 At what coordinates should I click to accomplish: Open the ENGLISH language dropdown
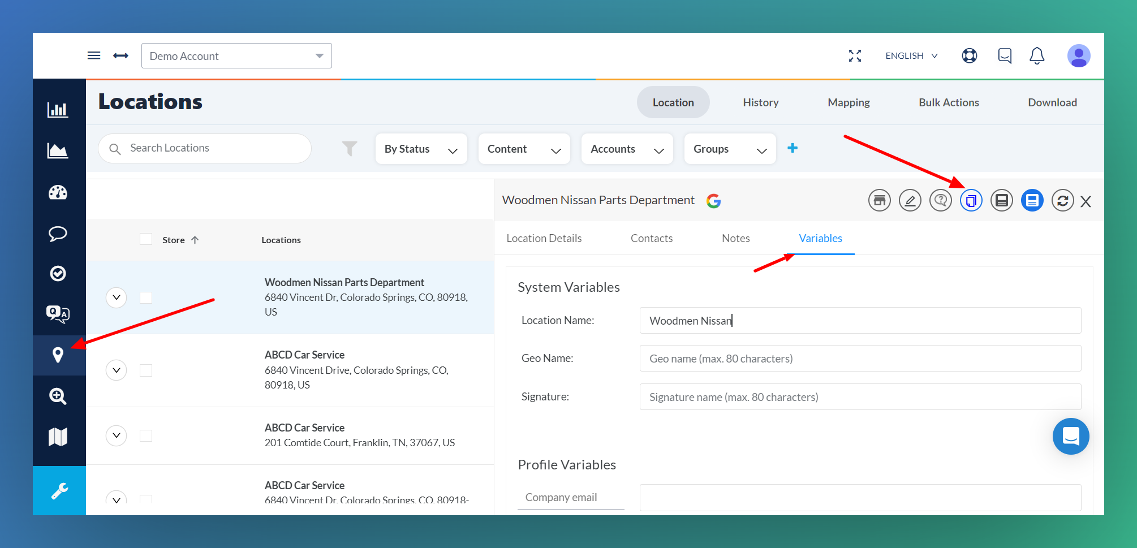(x=911, y=55)
